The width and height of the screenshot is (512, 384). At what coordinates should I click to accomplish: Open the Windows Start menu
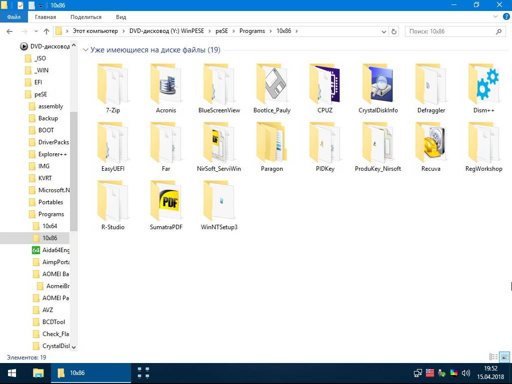tap(12, 373)
